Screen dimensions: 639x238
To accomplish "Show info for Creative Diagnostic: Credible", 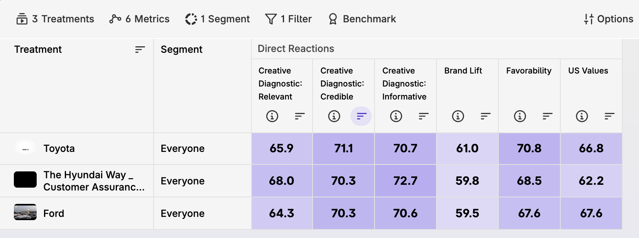I will (x=334, y=117).
